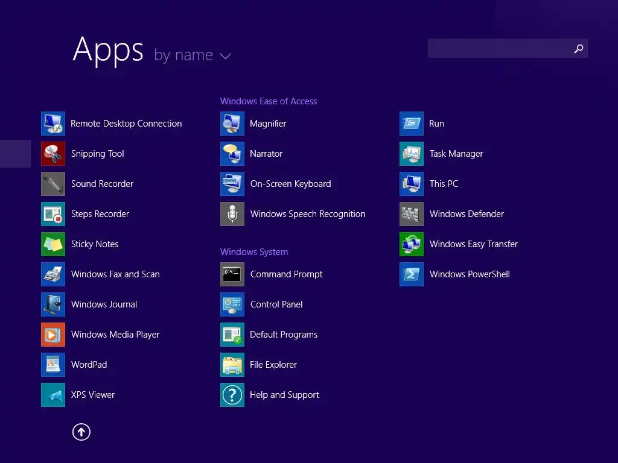Click the 'Help and Support' label
This screenshot has width=618, height=463.
(285, 395)
